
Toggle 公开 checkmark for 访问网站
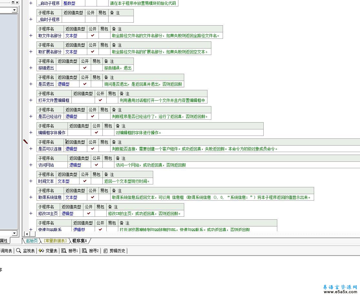tap(96, 165)
